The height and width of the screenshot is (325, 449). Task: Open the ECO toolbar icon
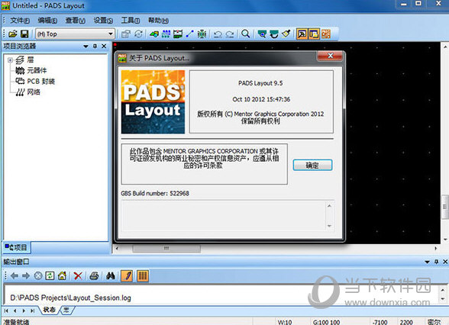[189, 34]
